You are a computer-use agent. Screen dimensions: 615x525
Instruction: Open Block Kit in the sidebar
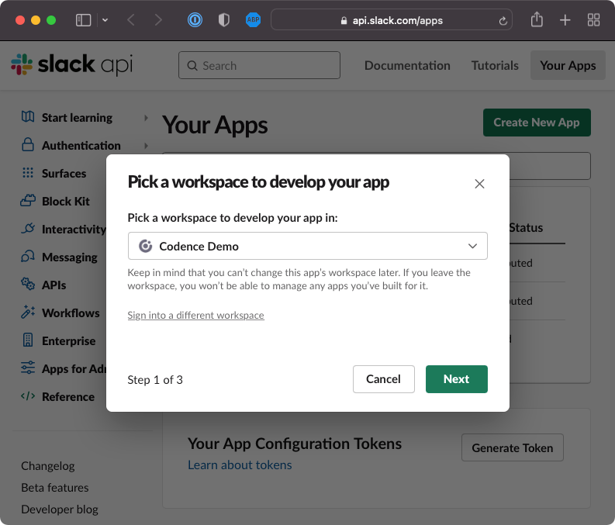click(65, 201)
